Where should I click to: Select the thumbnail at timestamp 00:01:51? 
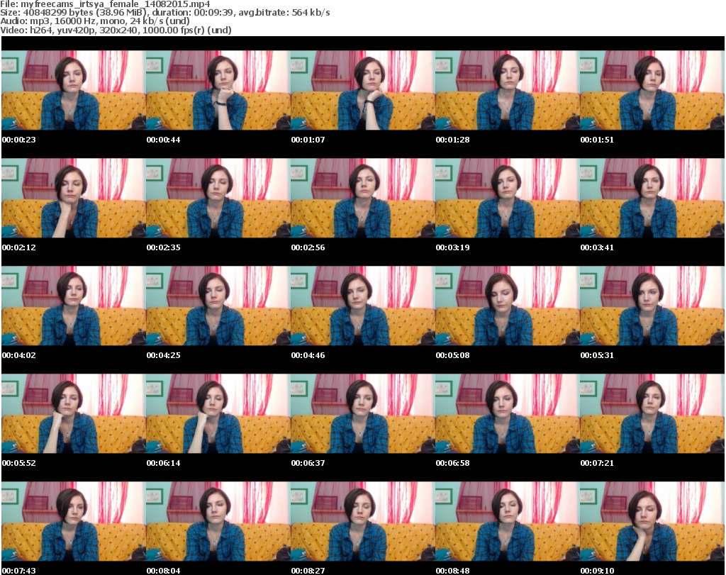click(x=652, y=90)
